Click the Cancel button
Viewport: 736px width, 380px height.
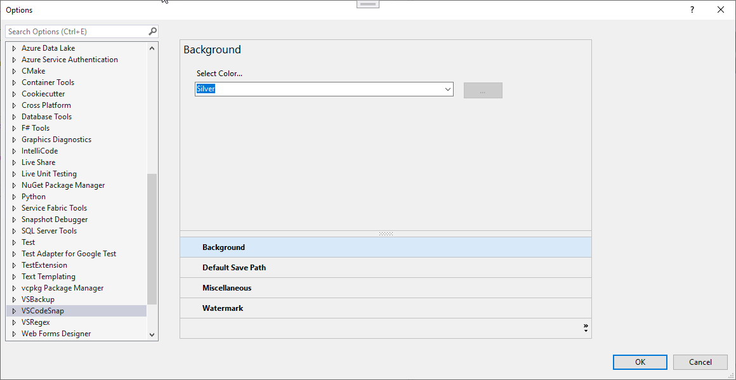click(700, 362)
